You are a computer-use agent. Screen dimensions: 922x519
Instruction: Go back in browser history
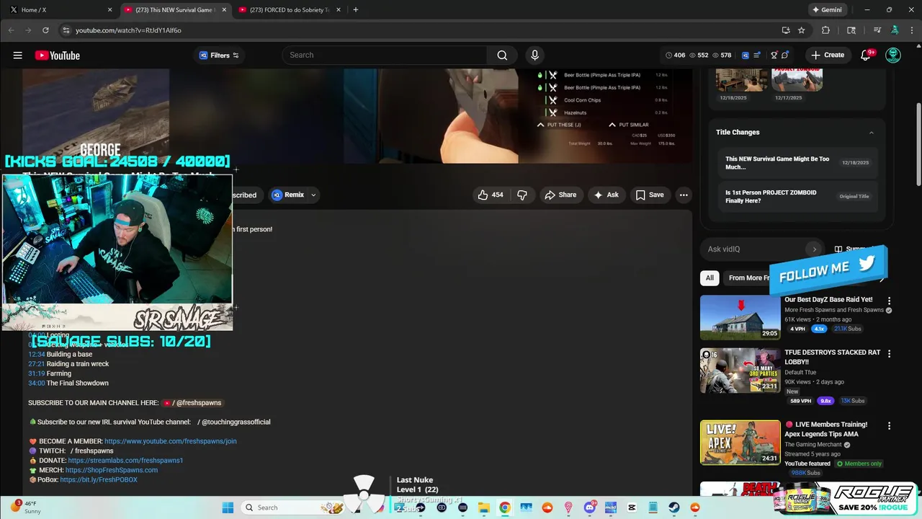[11, 30]
